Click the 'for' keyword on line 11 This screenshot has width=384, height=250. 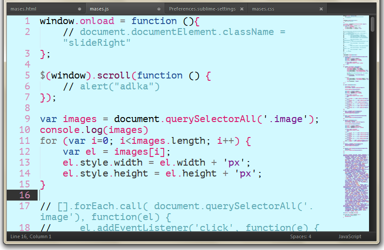click(49, 141)
